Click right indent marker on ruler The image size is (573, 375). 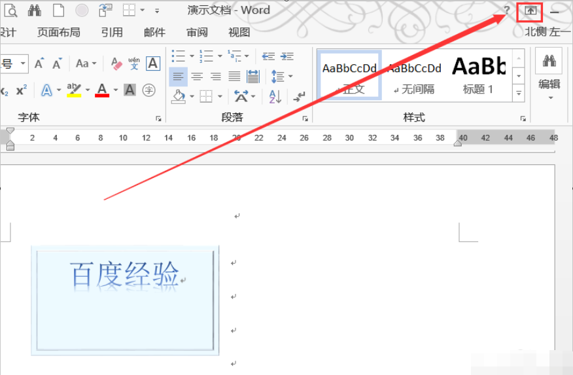click(457, 143)
